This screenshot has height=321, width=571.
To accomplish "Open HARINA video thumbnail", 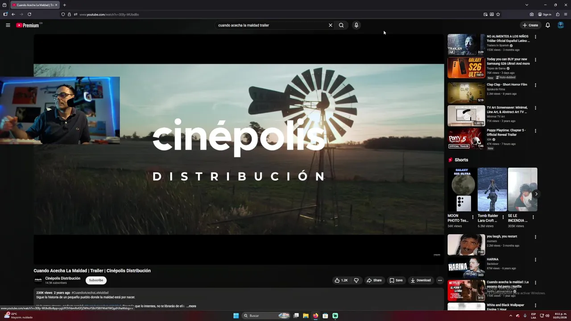I will tap(466, 267).
